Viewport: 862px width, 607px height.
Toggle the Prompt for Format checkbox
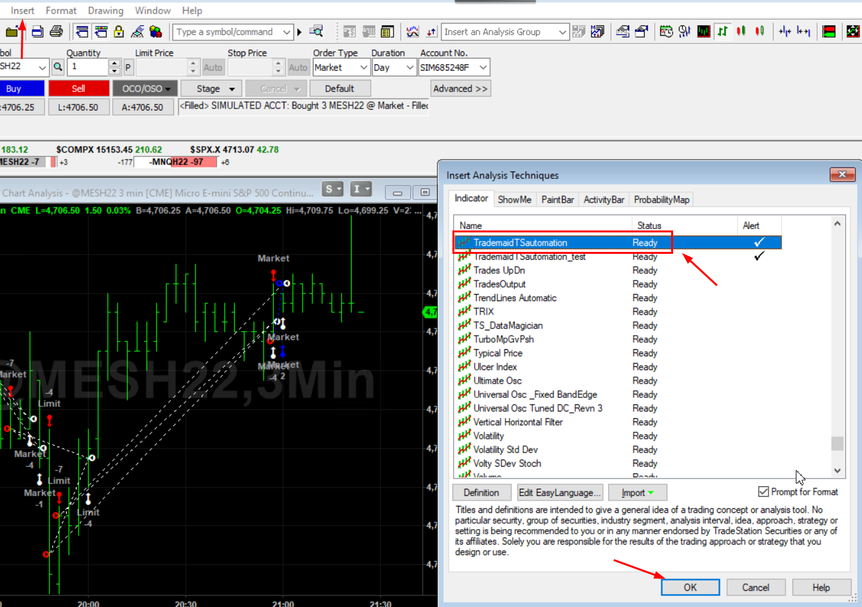[x=764, y=492]
